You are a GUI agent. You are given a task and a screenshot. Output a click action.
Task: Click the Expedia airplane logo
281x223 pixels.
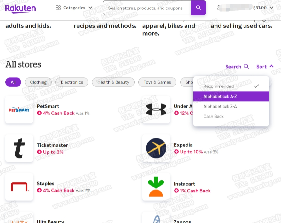point(156,148)
